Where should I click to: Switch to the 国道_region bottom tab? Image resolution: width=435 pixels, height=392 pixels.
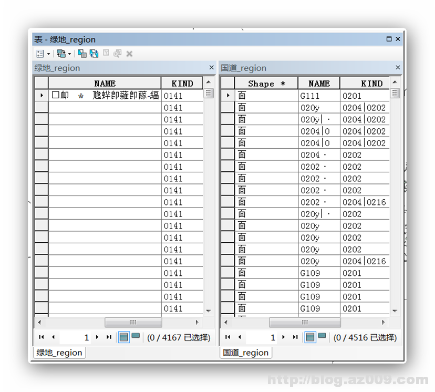click(x=245, y=353)
